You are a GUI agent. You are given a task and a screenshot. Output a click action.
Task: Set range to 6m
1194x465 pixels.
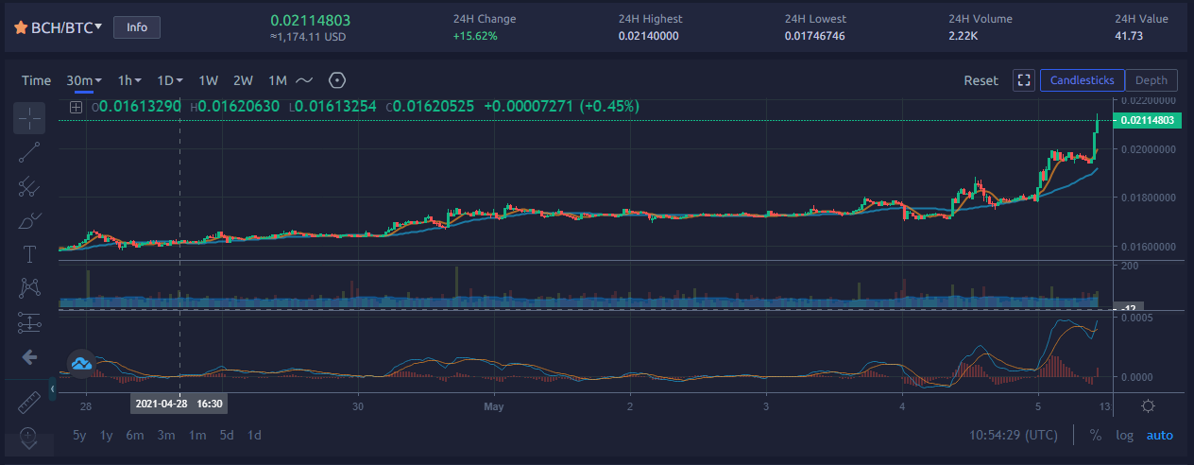[135, 436]
